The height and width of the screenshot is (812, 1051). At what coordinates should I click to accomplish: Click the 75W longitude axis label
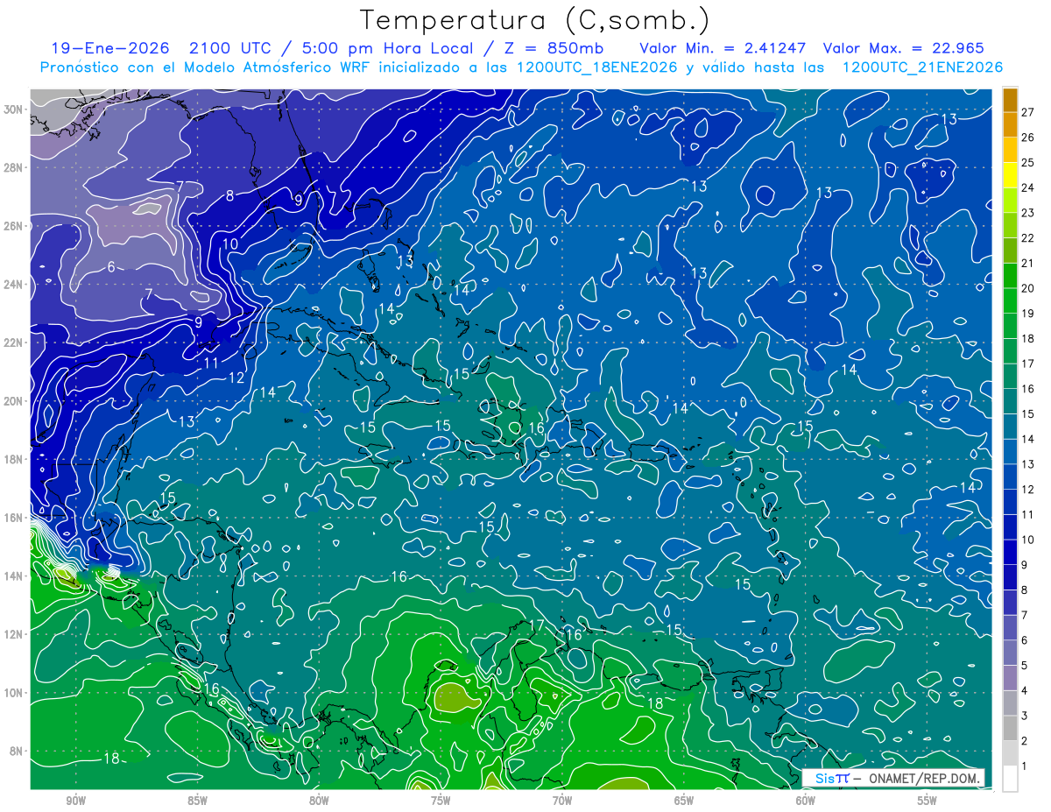coord(441,801)
